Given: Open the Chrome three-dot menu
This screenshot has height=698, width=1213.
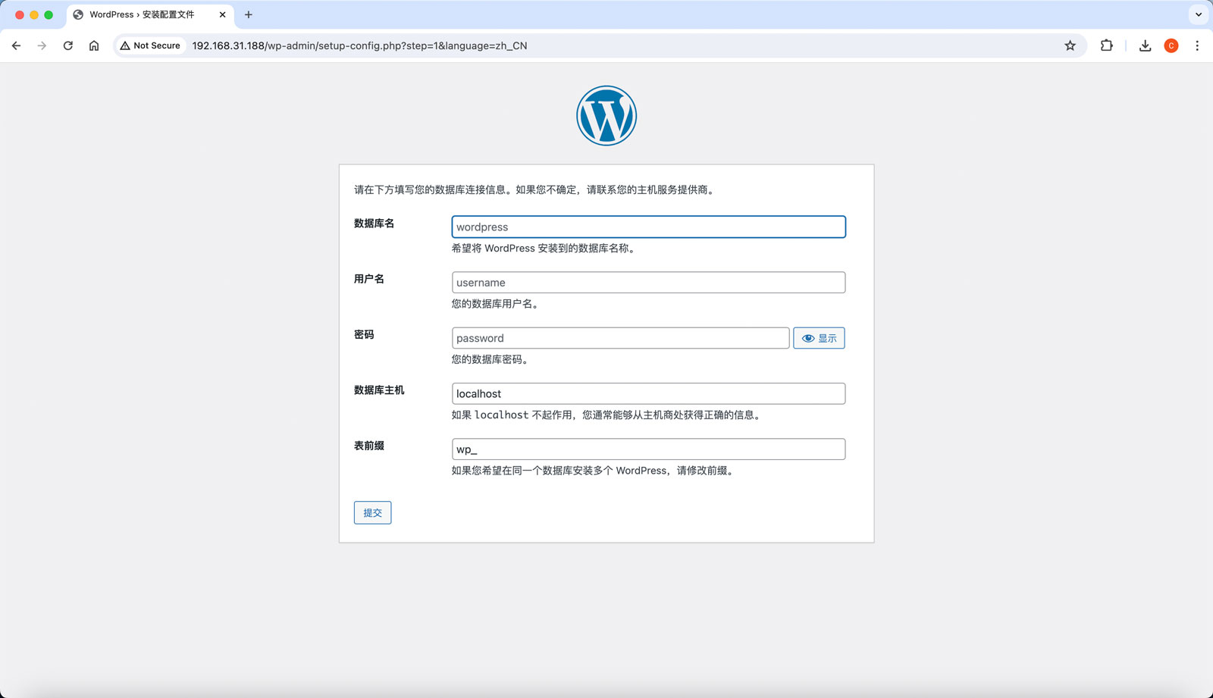Looking at the screenshot, I should pyautogui.click(x=1197, y=45).
